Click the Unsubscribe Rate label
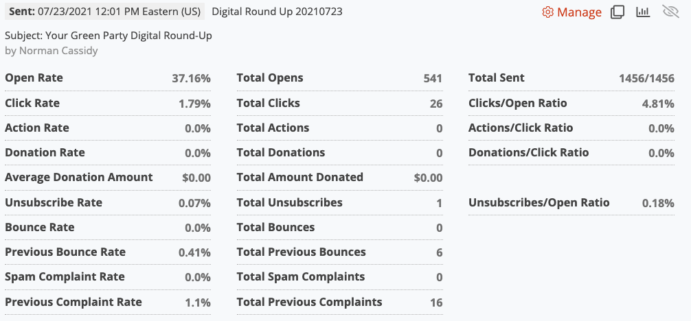Viewport: 691px width, 321px height. 54,202
